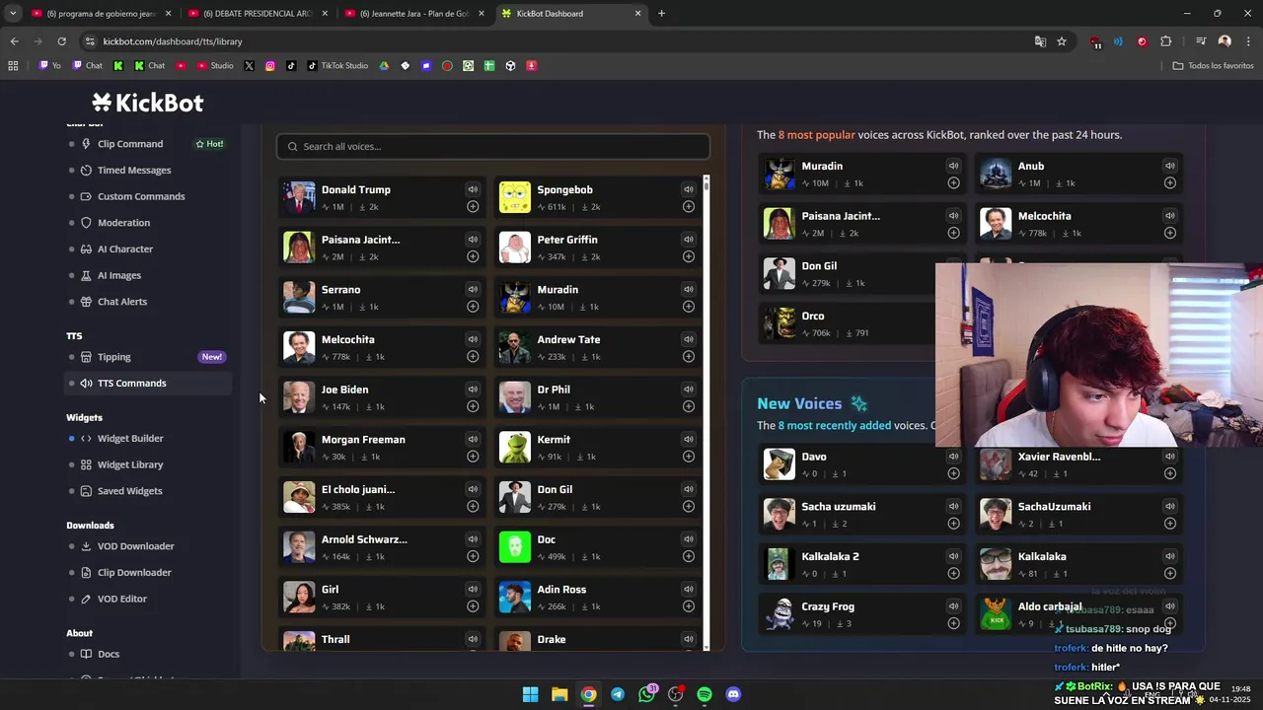Open a new browser tab

tap(661, 14)
